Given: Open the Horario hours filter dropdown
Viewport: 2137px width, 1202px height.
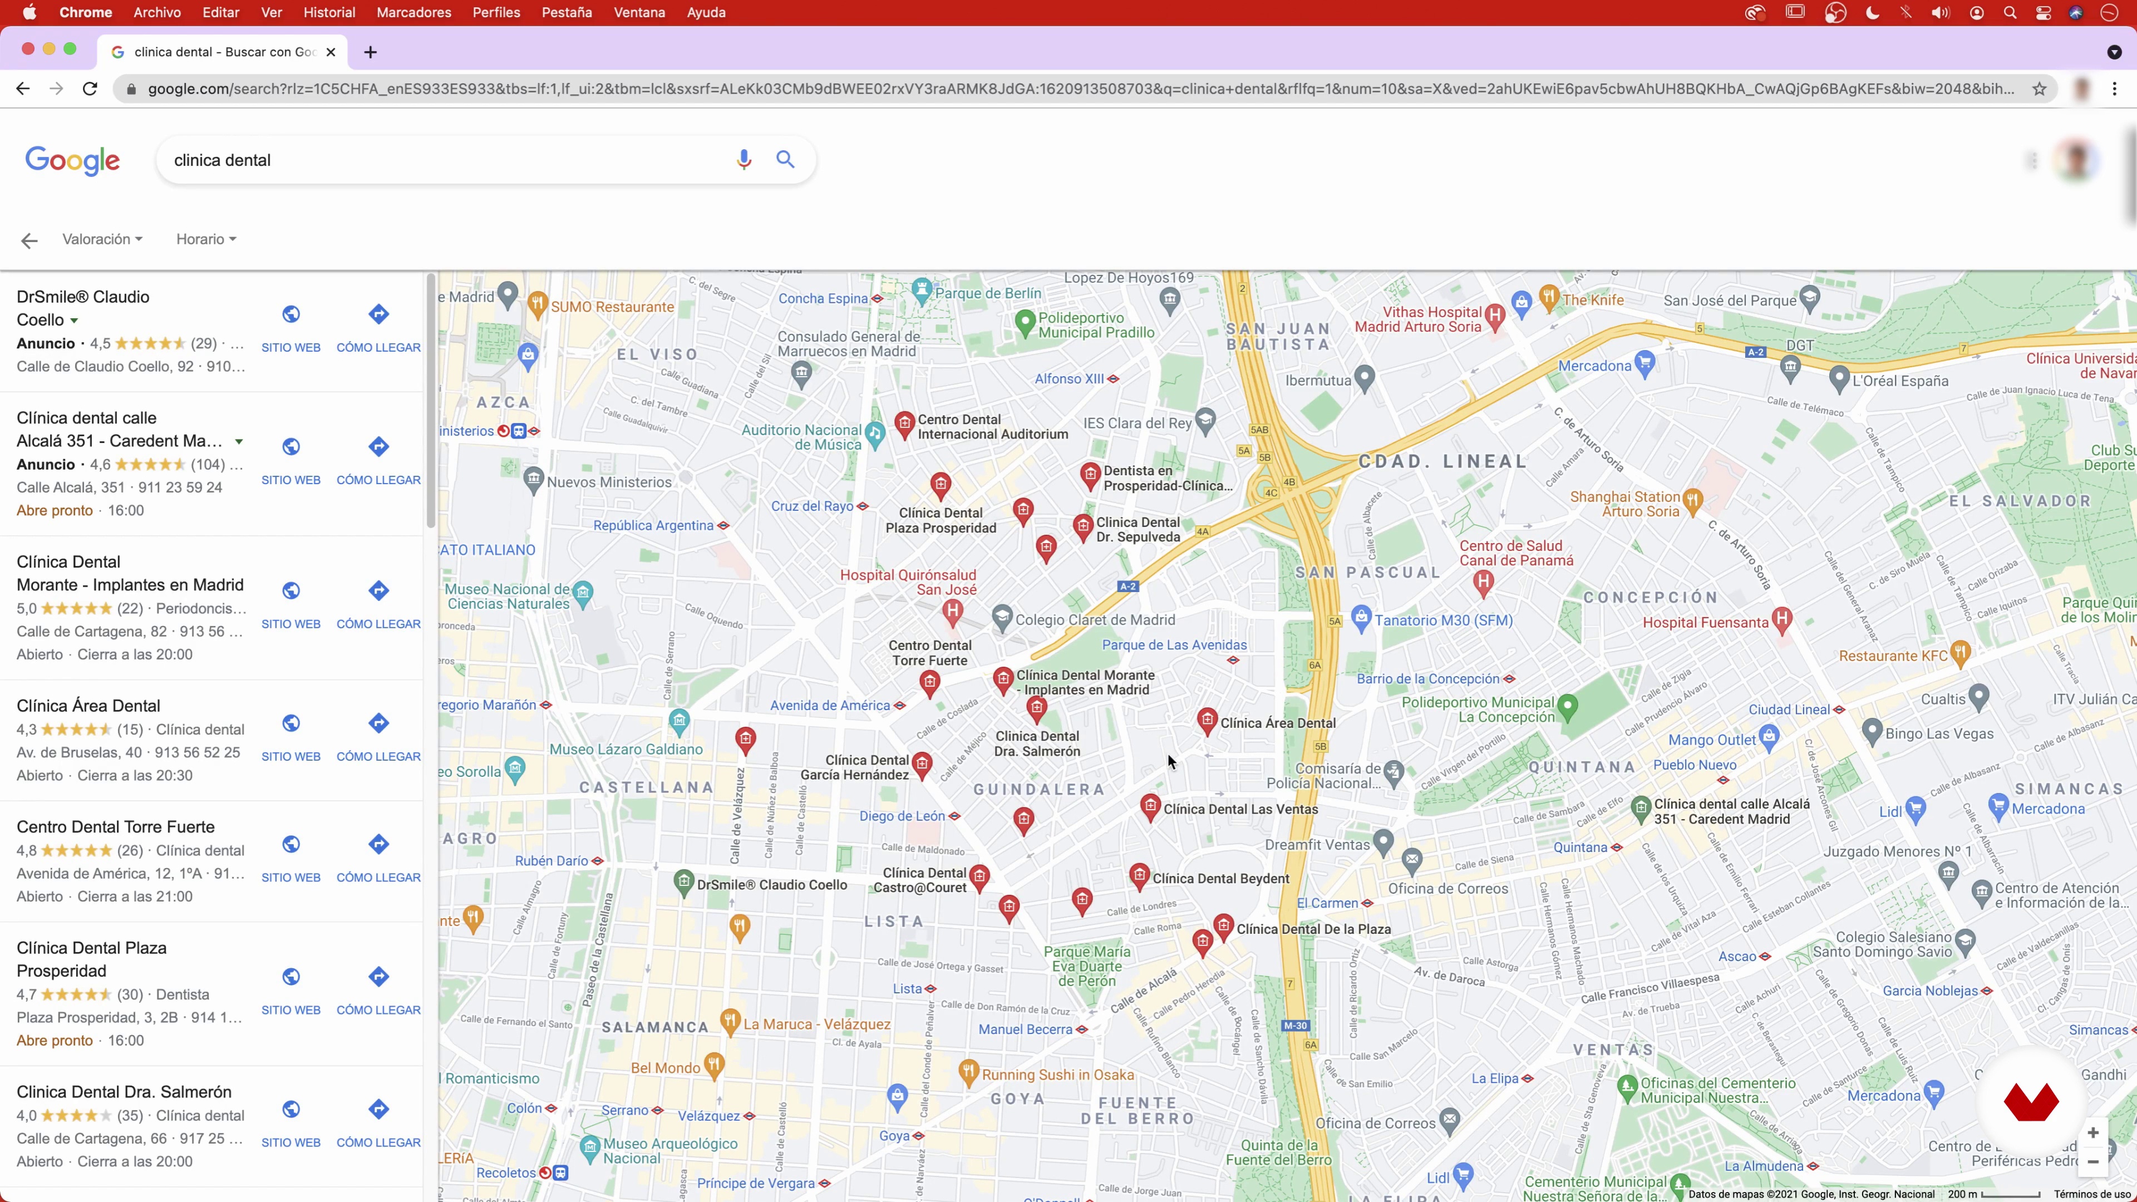Looking at the screenshot, I should click(x=206, y=240).
